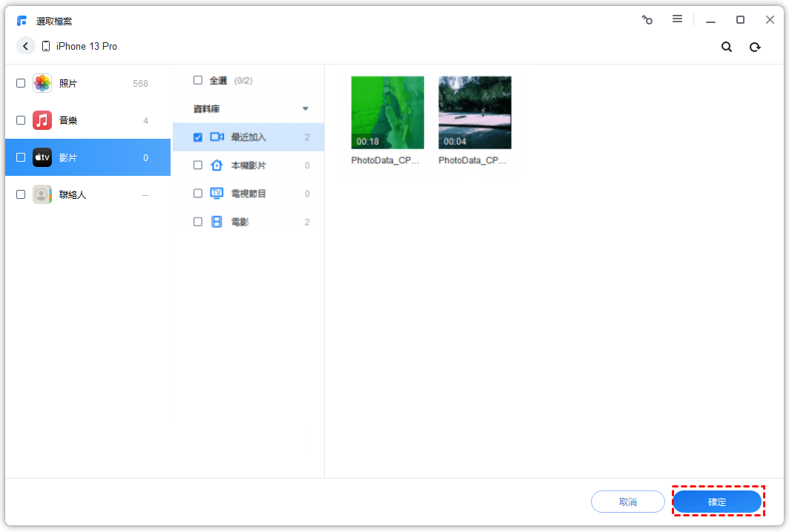Uncheck the 最近加入 checkbox
Screen dimensions: 789x532
pyautogui.click(x=198, y=137)
